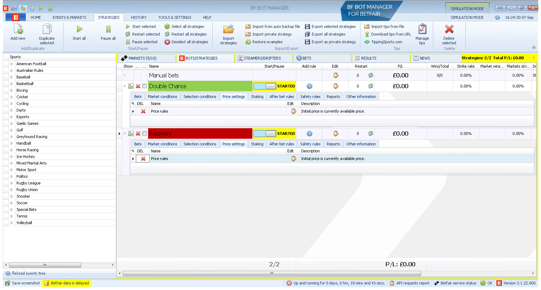This screenshot has width=541, height=290.
Task: Expand the American Football sport node
Action: [x=12, y=64]
